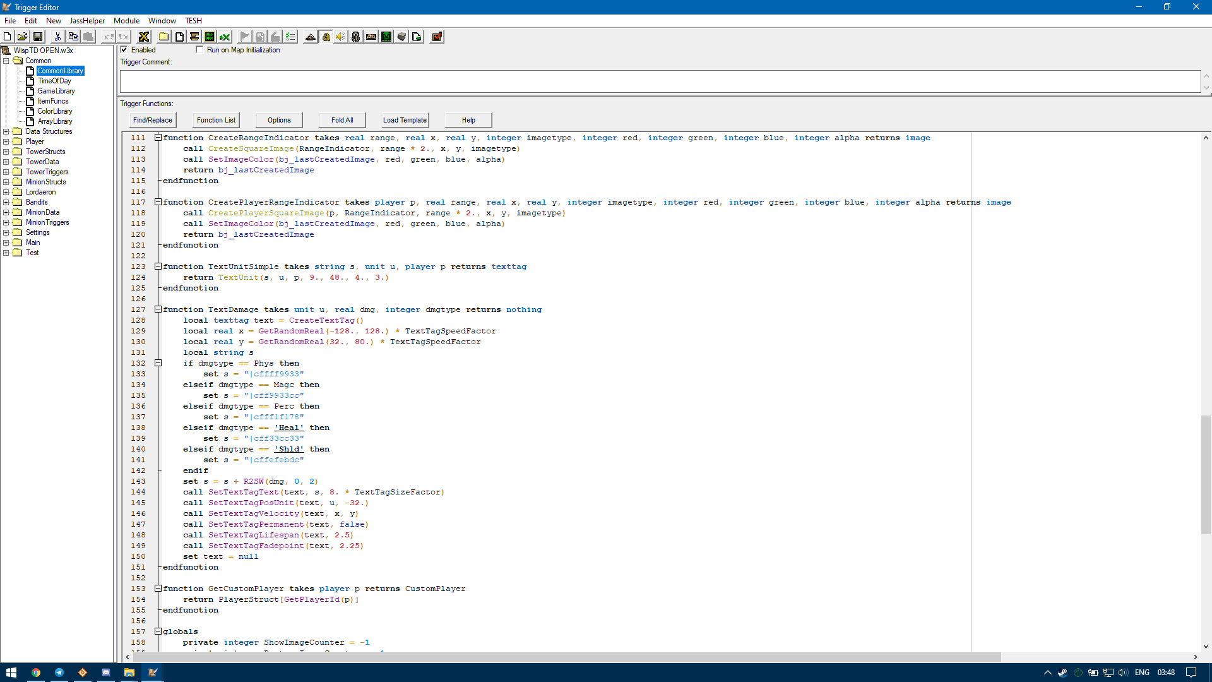Click the Open file folder icon
The width and height of the screenshot is (1212, 682).
[22, 37]
